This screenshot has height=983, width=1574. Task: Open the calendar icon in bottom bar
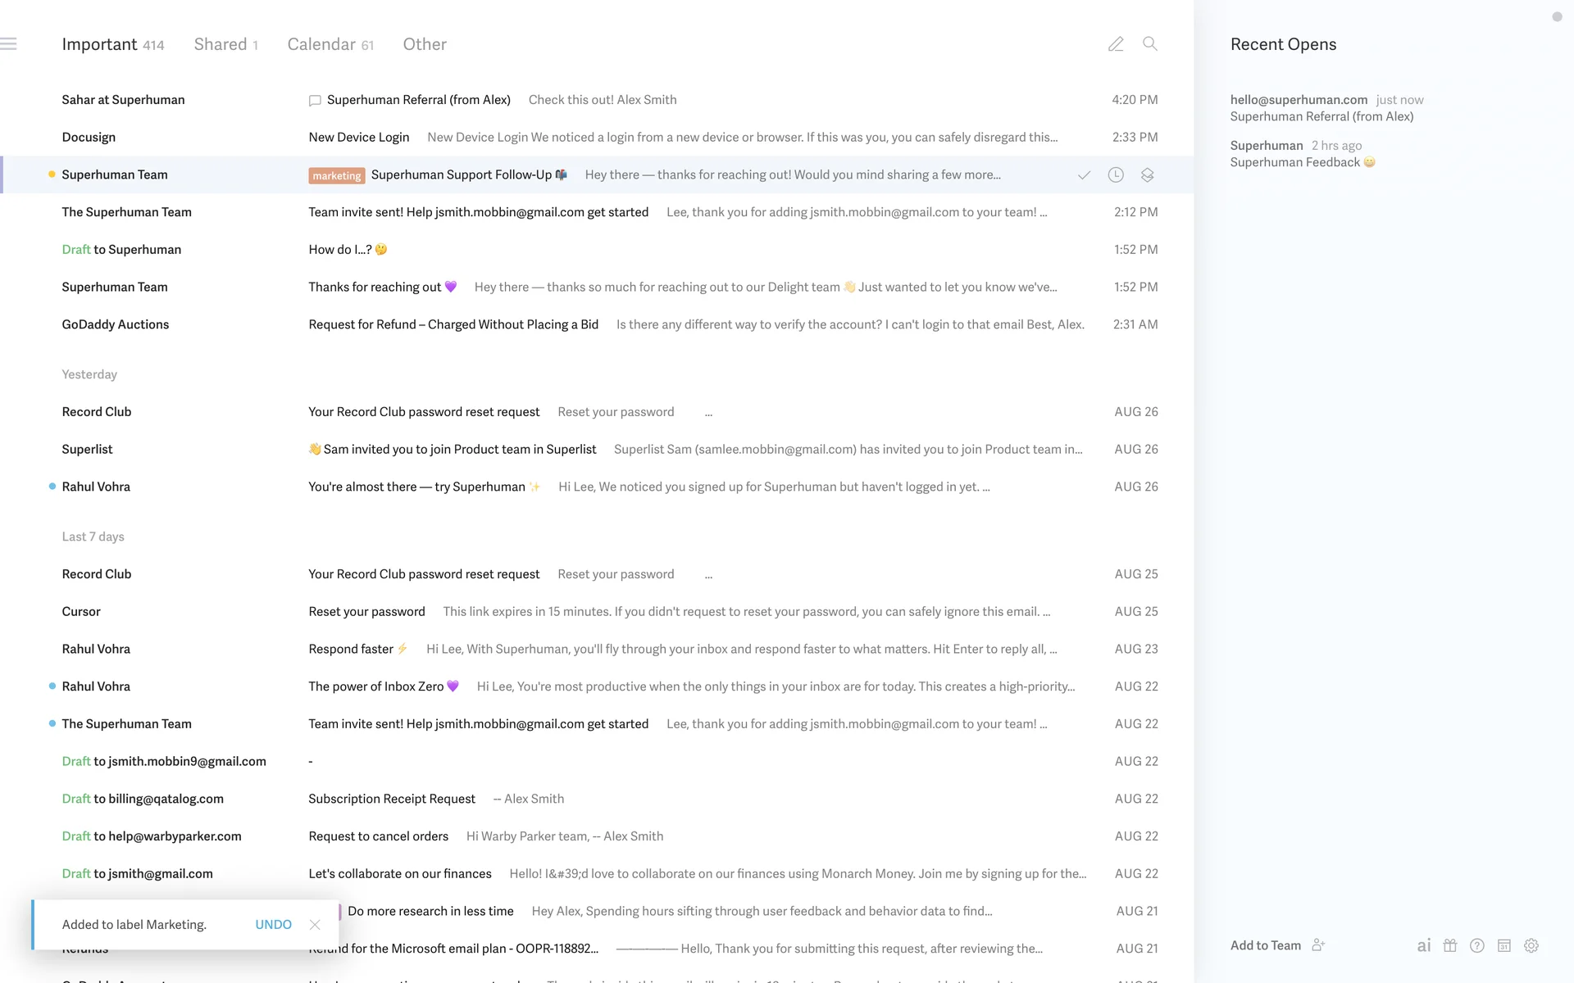[x=1504, y=945]
